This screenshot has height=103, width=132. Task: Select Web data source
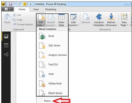[52, 74]
